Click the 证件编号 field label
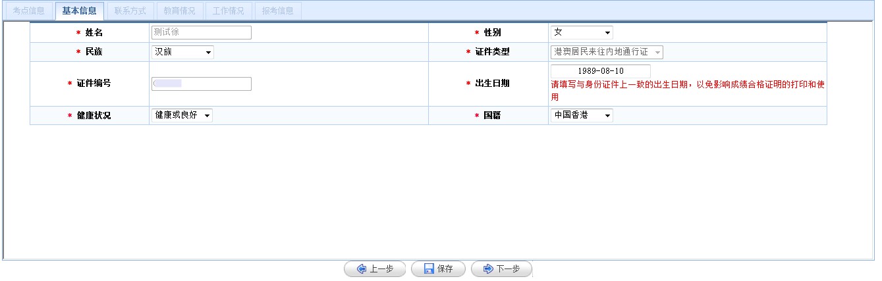This screenshot has width=882, height=281. pyautogui.click(x=94, y=84)
